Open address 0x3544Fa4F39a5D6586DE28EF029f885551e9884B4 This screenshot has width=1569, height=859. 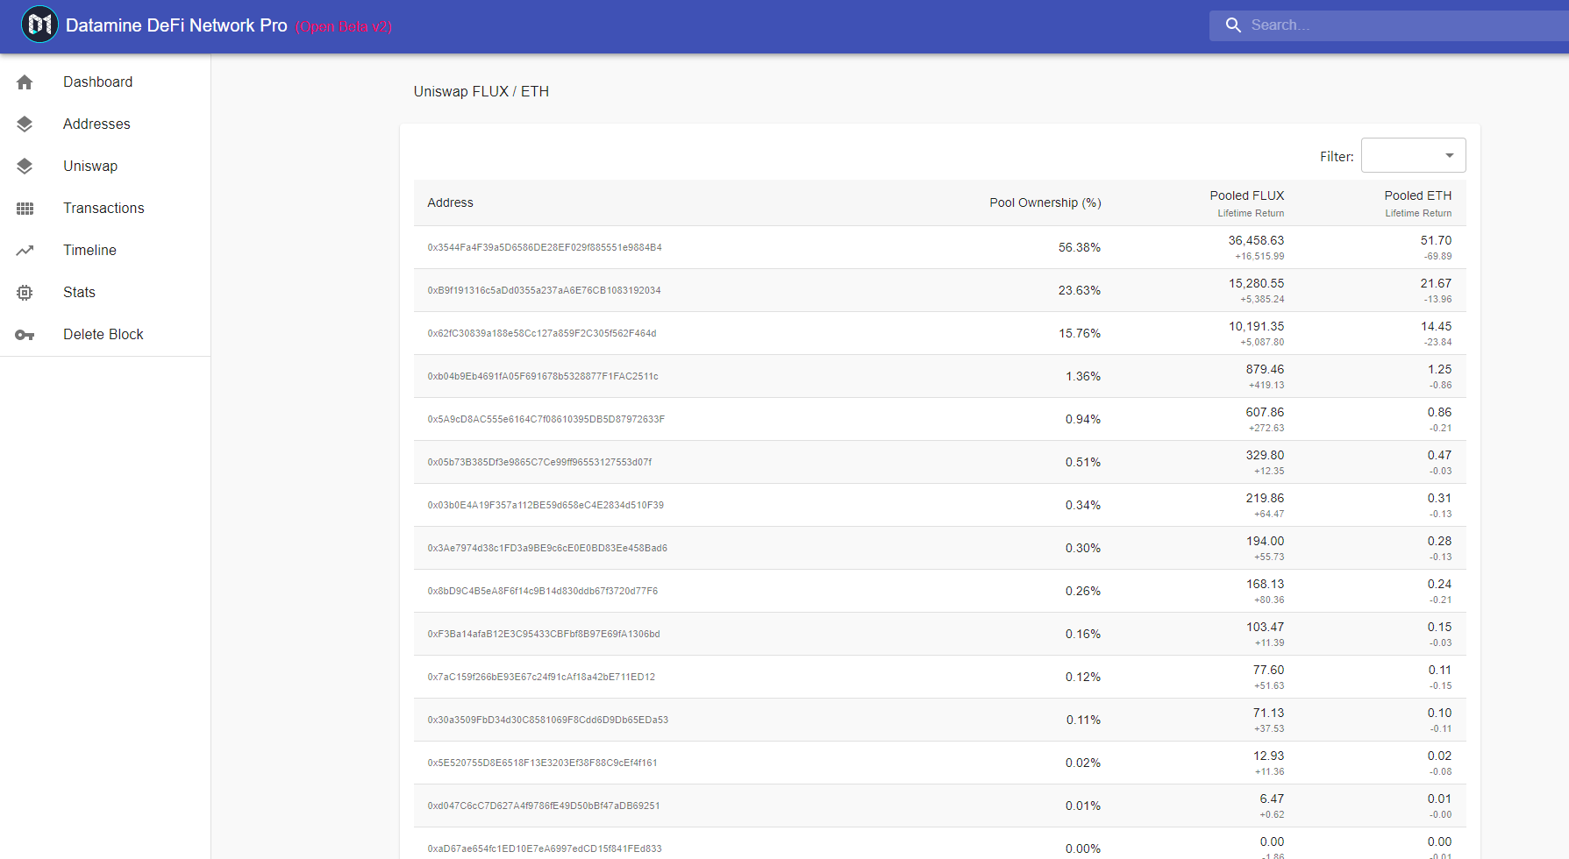point(545,247)
